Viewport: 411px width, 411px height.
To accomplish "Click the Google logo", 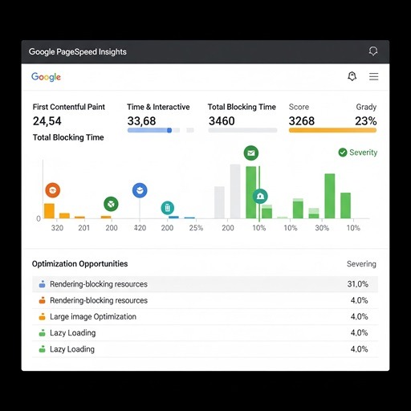I will [46, 77].
